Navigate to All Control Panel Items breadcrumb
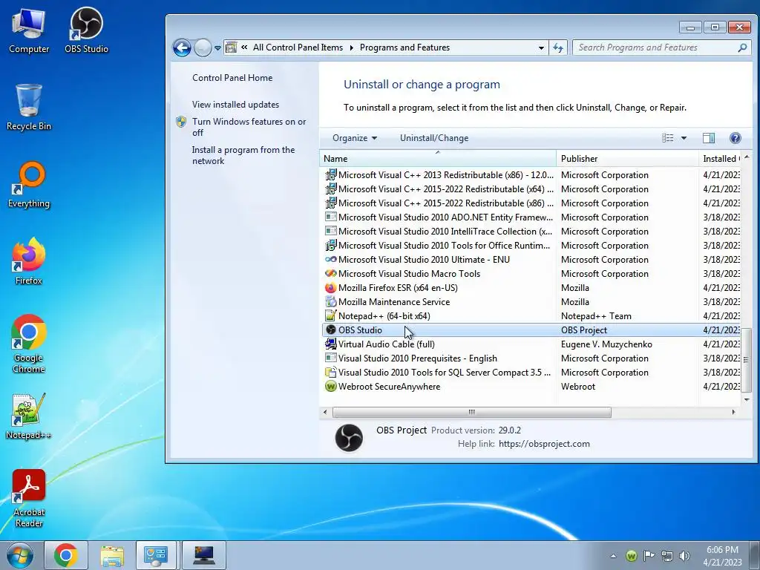The height and width of the screenshot is (570, 760). click(298, 47)
